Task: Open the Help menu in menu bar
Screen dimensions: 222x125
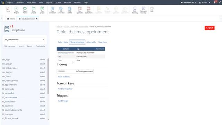Action: coord(86,2)
